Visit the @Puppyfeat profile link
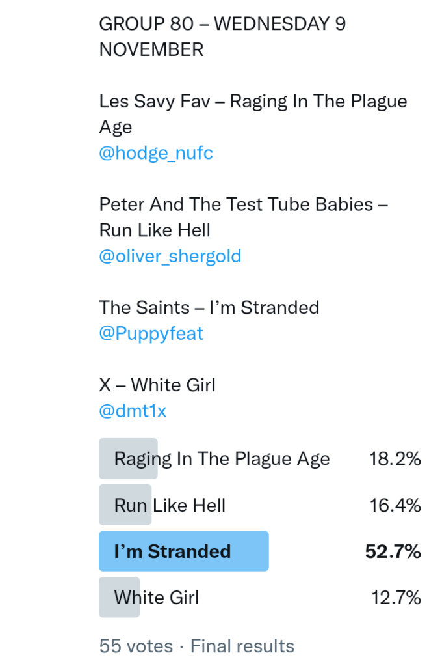The width and height of the screenshot is (442, 666). coord(151,333)
